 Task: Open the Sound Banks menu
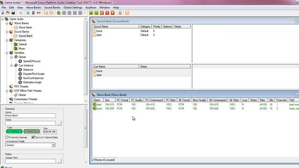[52, 7]
